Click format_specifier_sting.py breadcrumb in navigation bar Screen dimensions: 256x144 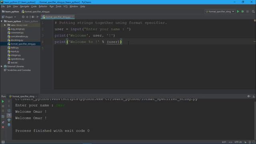[36, 12]
